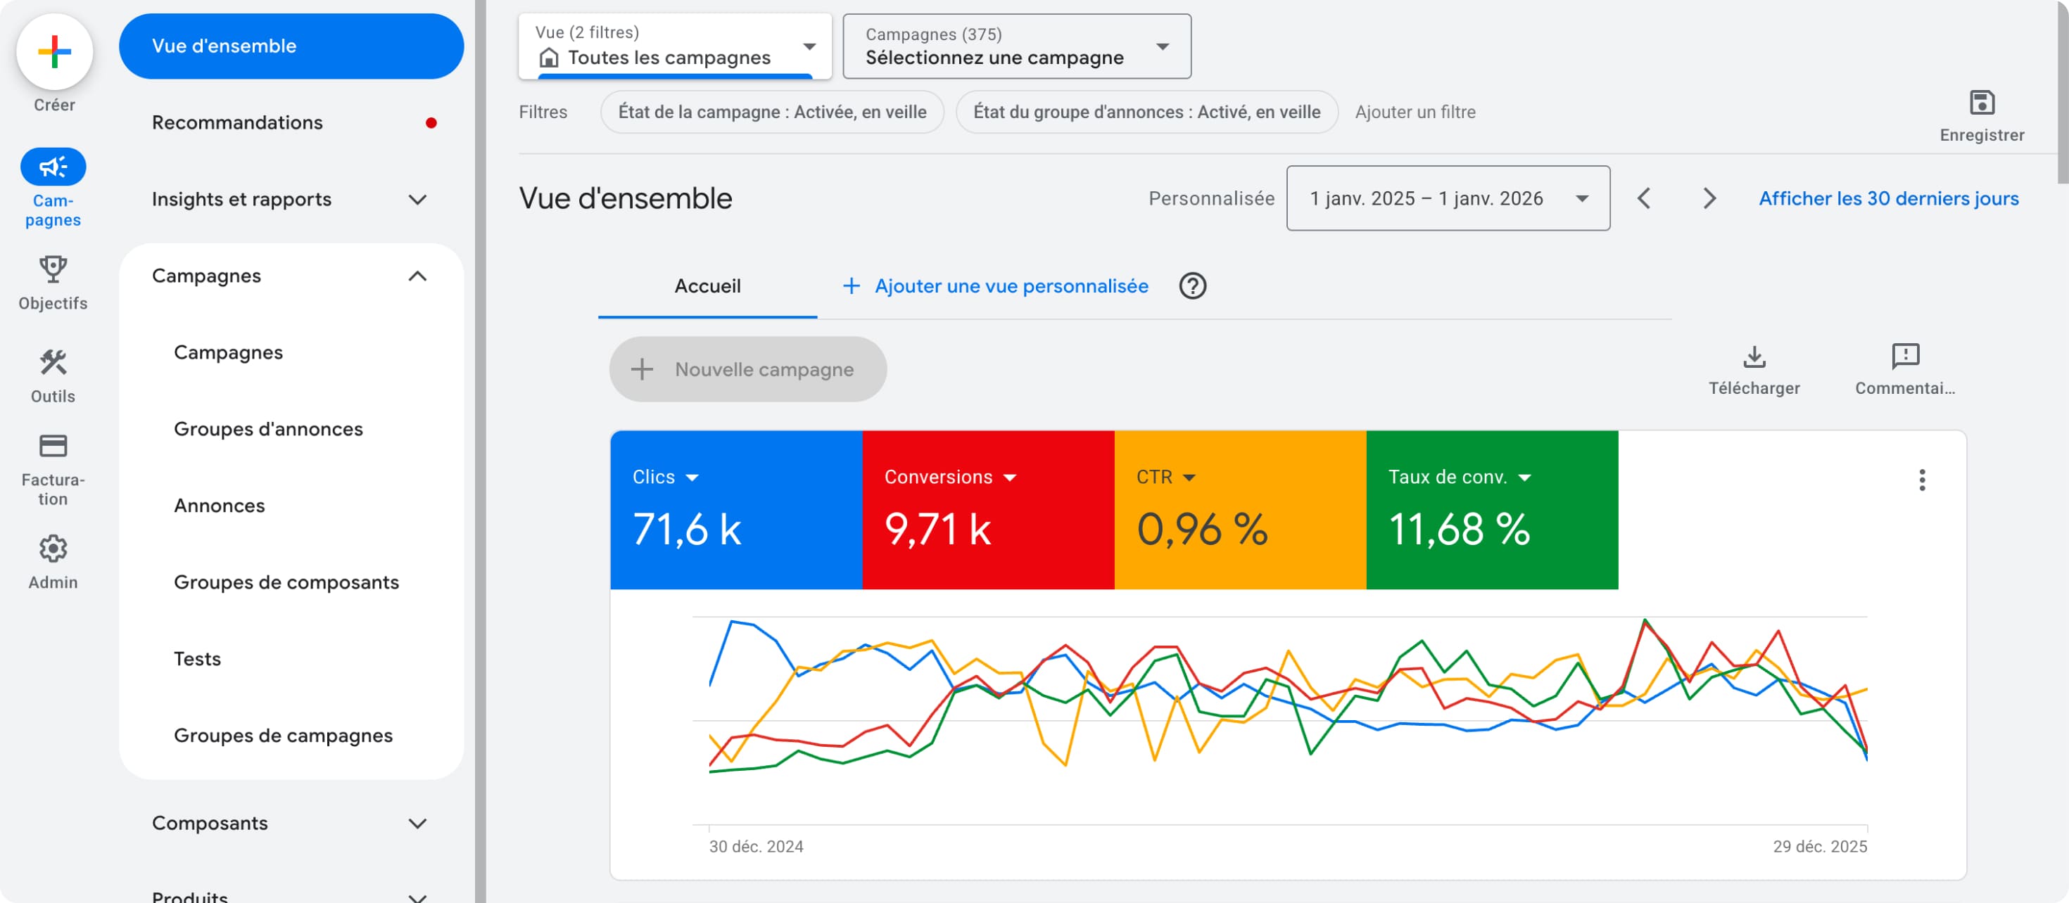The width and height of the screenshot is (2069, 903).
Task: Click the Personnalisée label
Action: click(x=1210, y=198)
